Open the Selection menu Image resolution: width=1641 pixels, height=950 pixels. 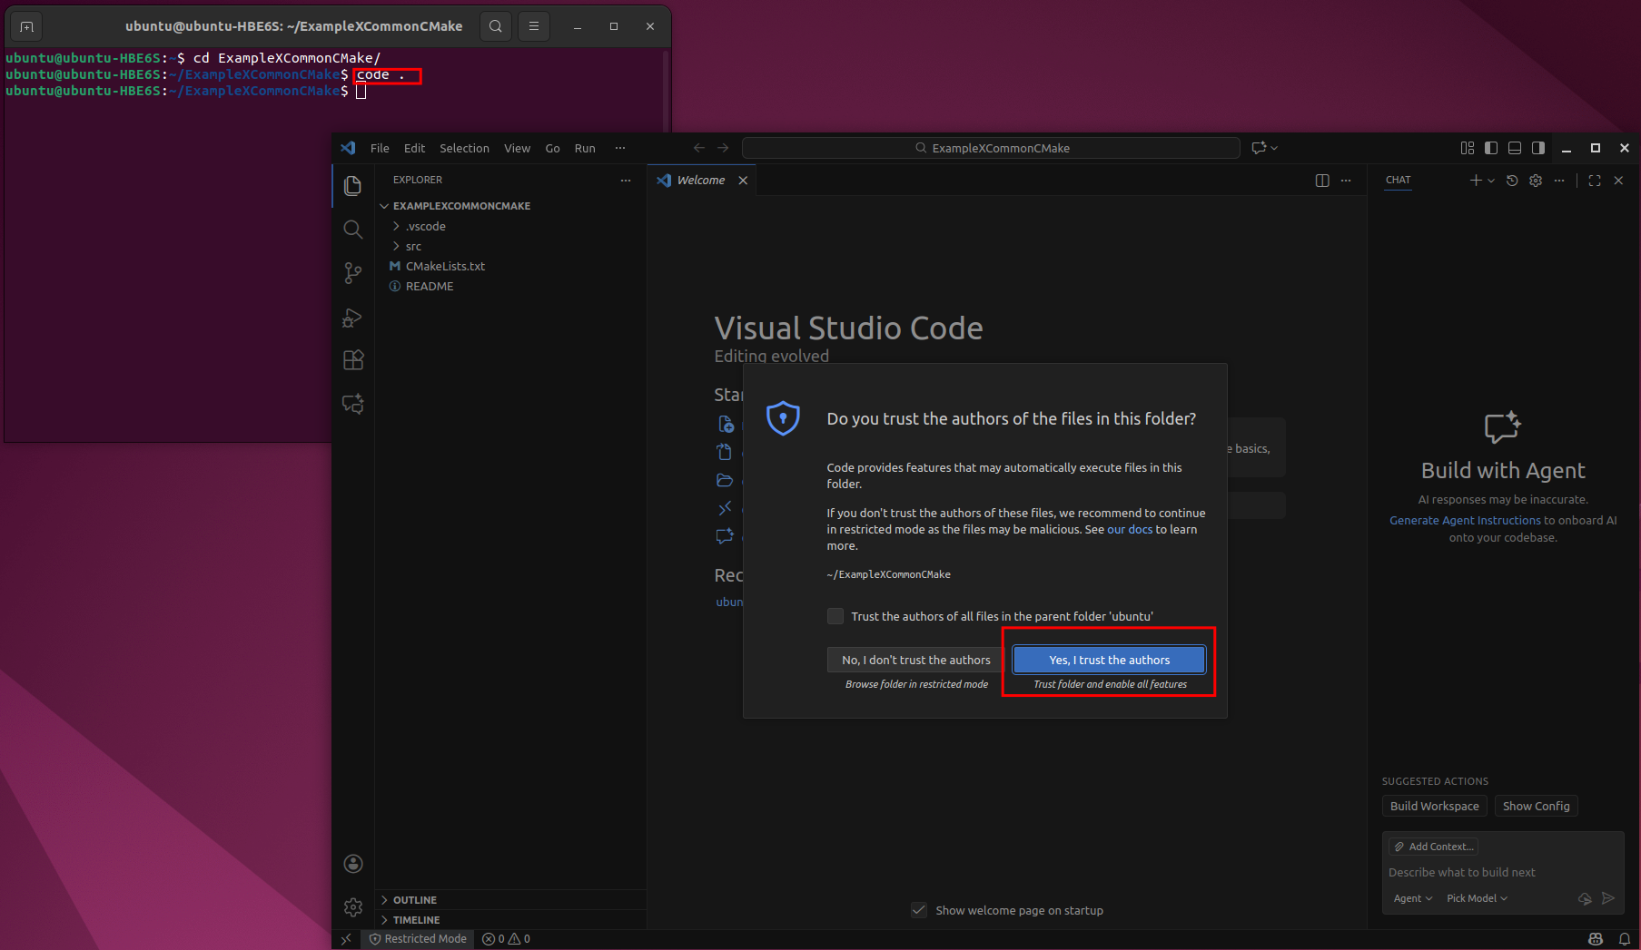coord(464,148)
